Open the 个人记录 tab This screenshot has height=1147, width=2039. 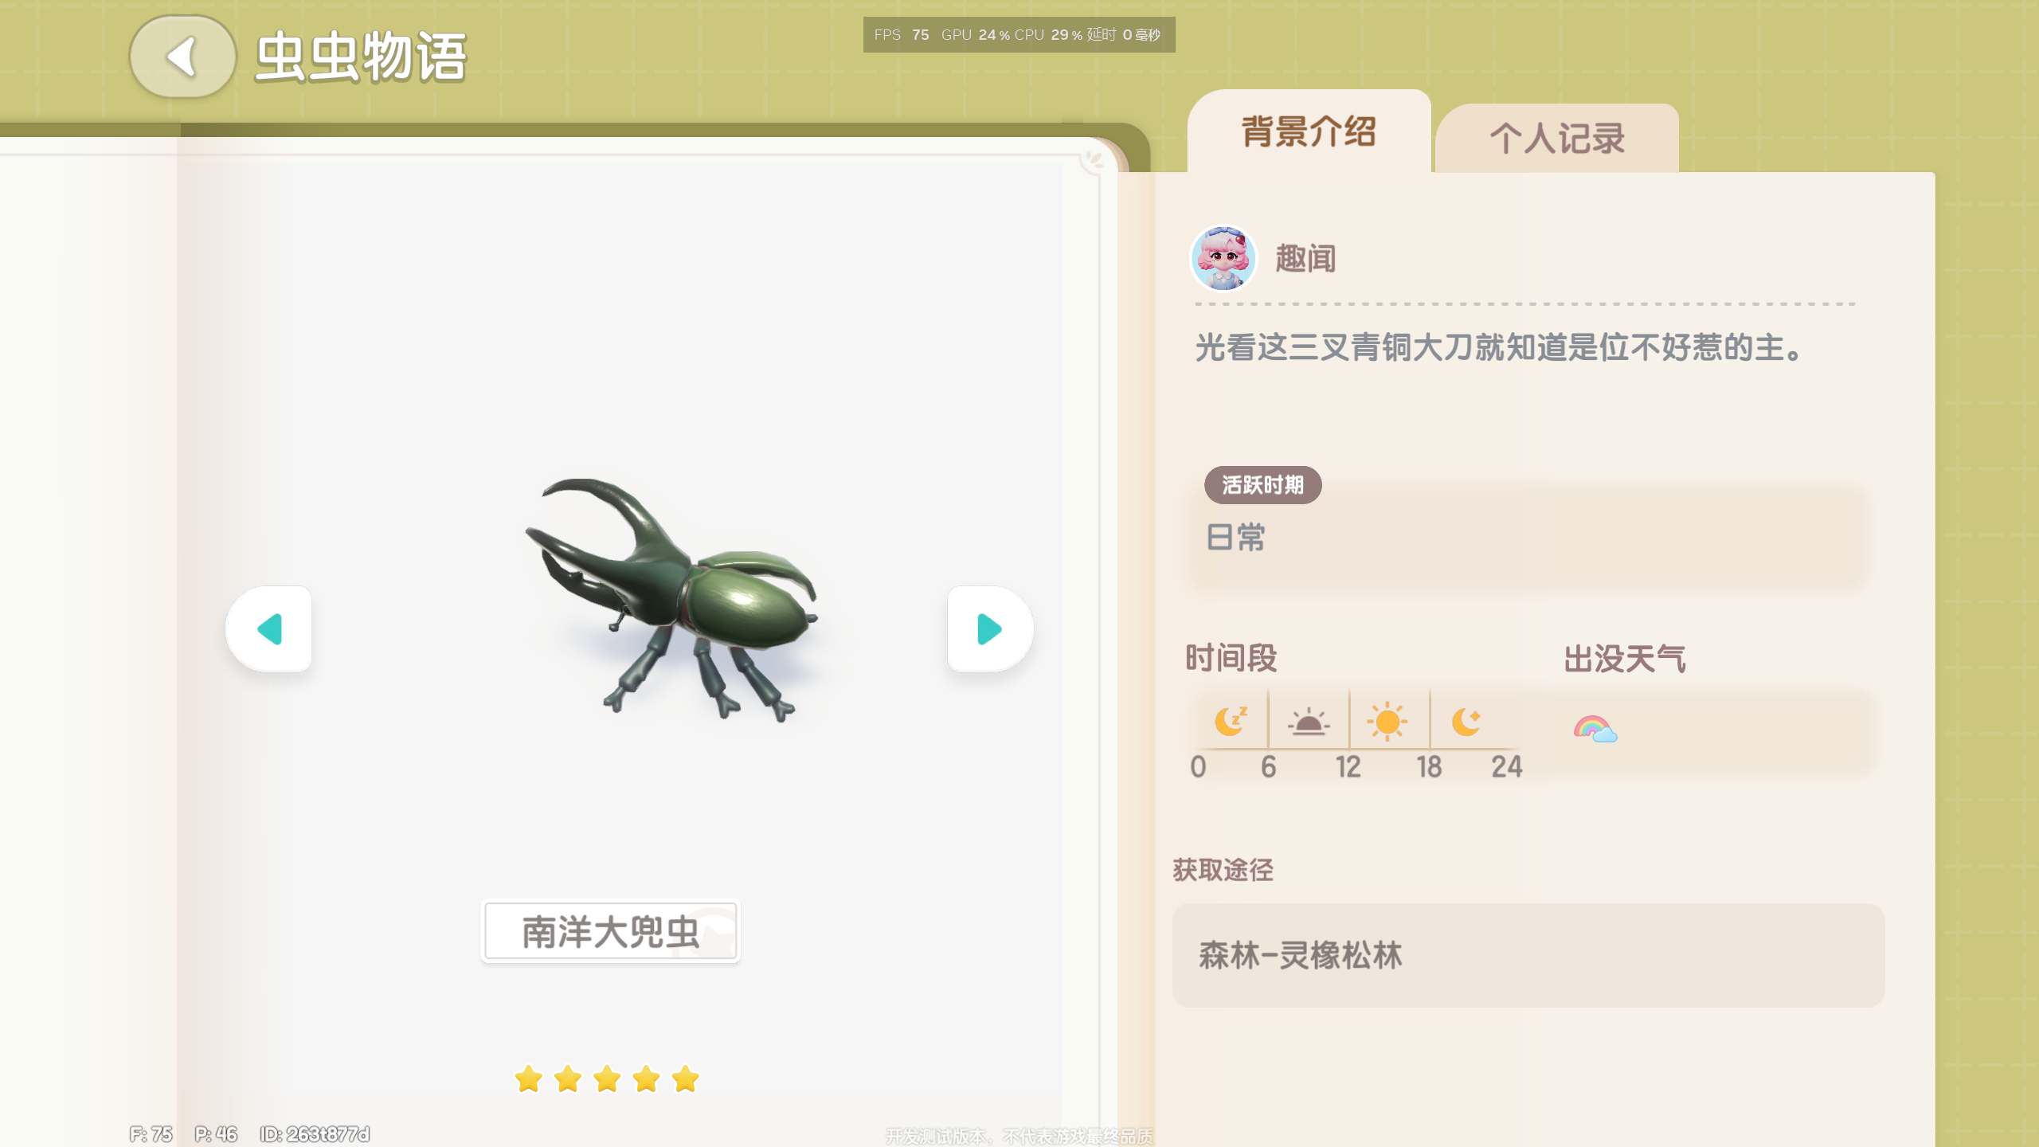[1557, 138]
